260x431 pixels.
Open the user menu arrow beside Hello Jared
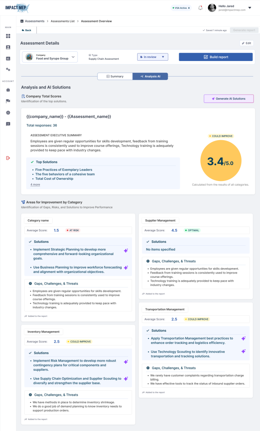(x=249, y=8)
